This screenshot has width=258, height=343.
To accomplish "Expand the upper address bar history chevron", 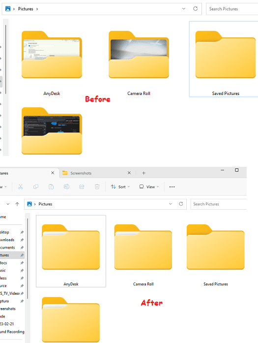I will pyautogui.click(x=184, y=9).
